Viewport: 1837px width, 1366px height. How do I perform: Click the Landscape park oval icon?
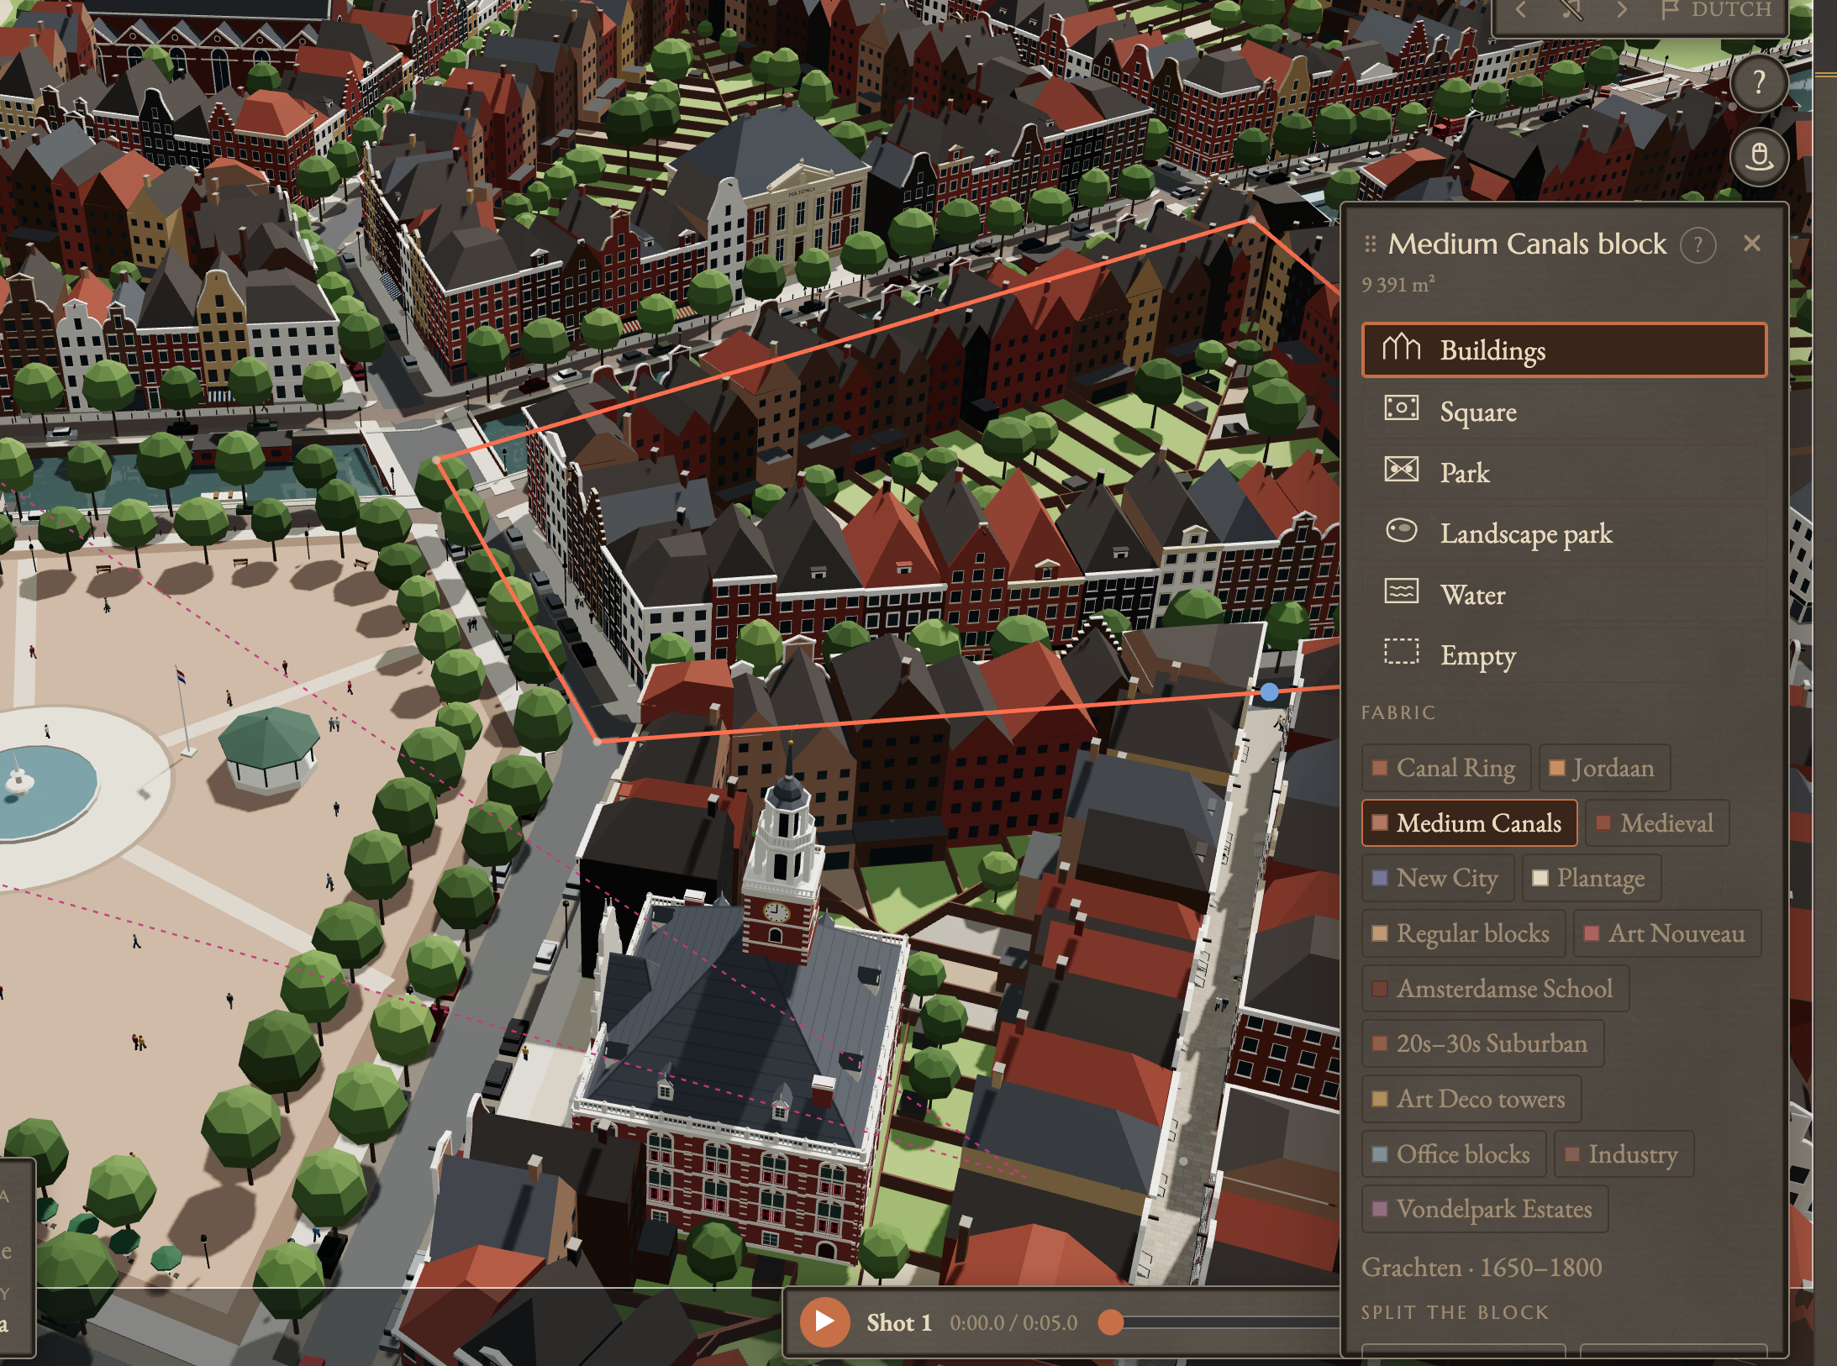click(1402, 530)
